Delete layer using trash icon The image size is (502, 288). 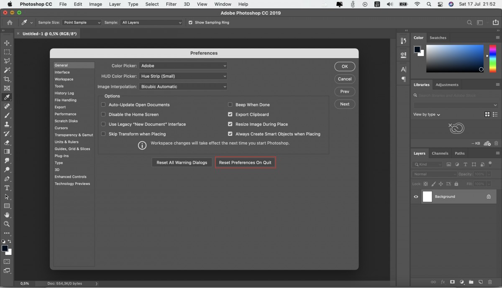click(490, 282)
